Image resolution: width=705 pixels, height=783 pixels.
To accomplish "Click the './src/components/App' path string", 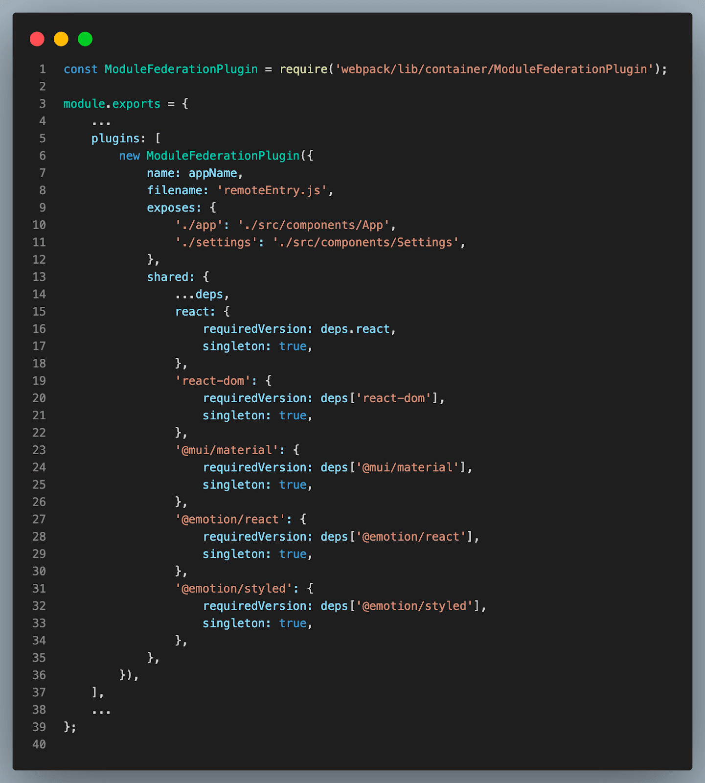I will click(x=313, y=225).
